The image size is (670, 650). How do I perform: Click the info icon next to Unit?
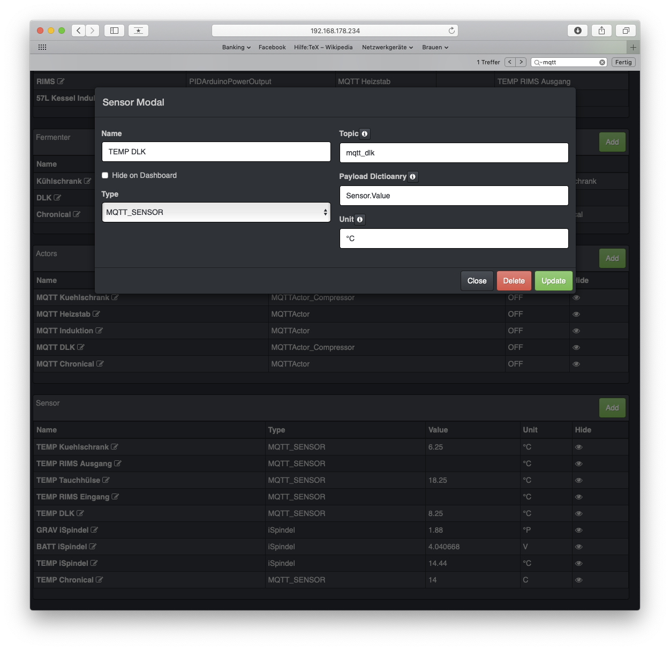pos(360,220)
